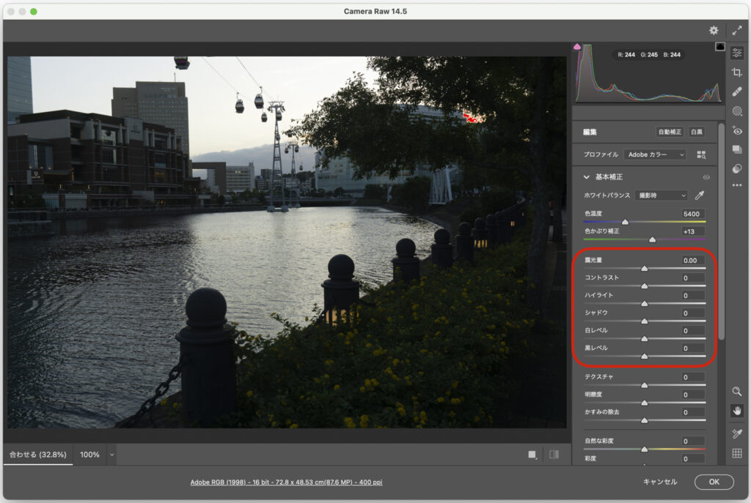Click the 色かぶり補正 value field +13
The image size is (751, 503).
point(692,231)
